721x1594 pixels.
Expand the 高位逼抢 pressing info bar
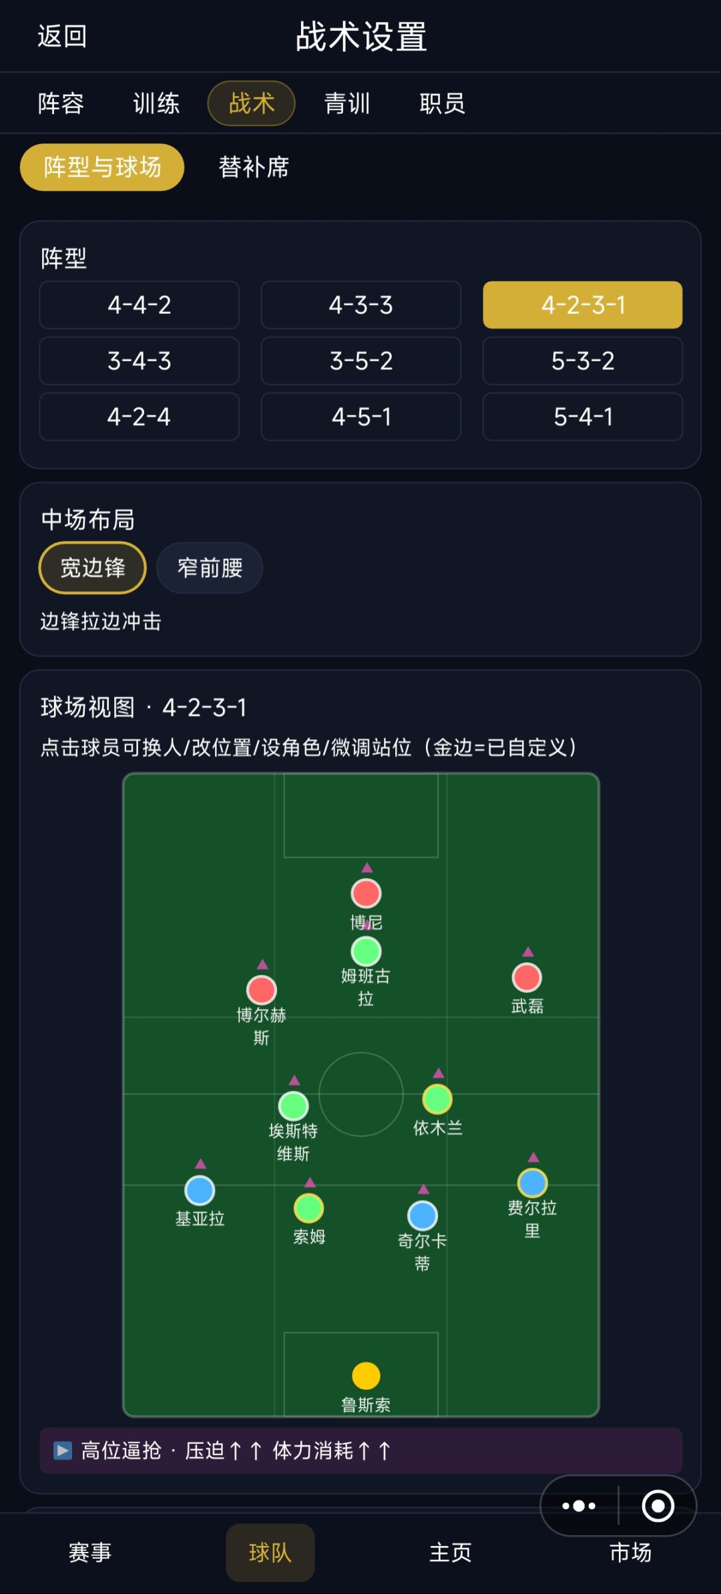(x=360, y=1450)
